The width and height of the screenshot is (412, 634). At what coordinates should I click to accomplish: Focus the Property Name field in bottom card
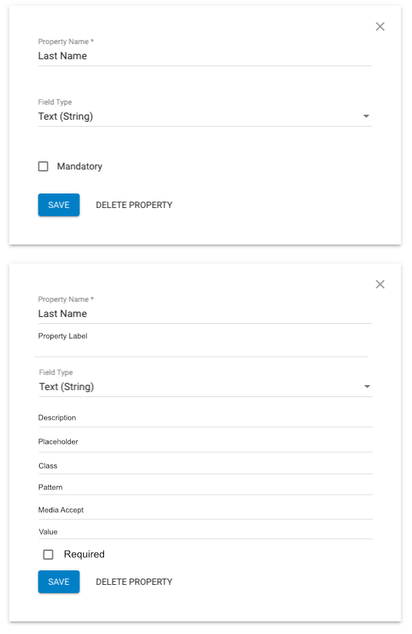(x=205, y=314)
